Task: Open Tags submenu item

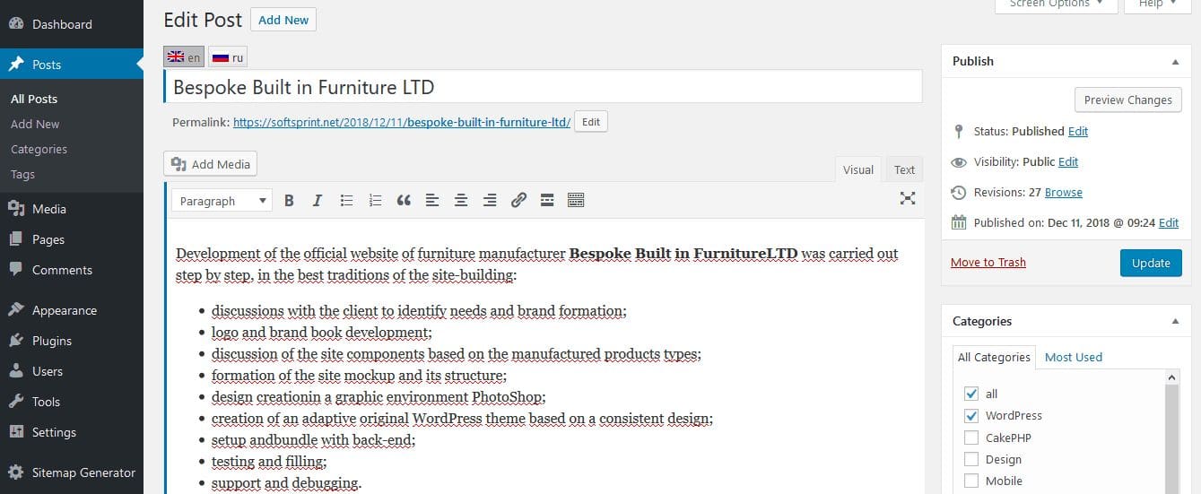Action: coord(22,174)
